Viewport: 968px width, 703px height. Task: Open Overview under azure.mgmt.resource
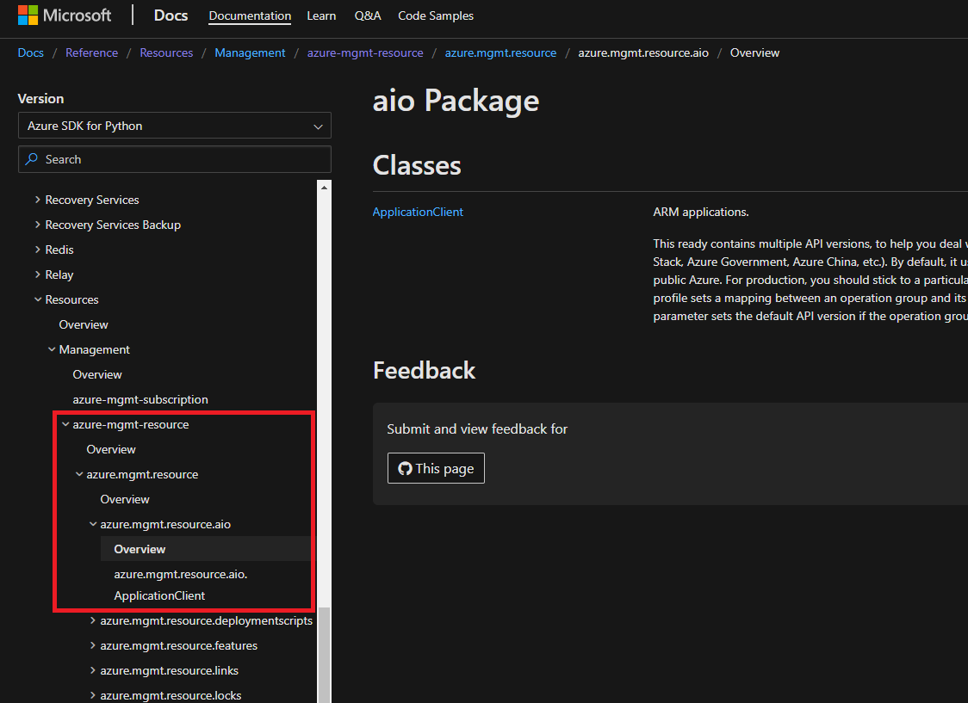point(125,499)
